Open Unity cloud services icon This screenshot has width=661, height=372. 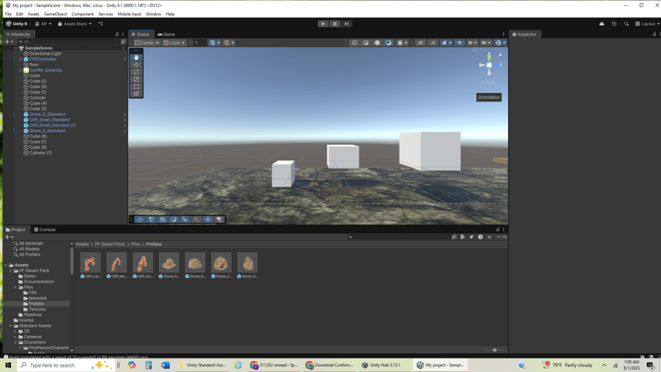[602, 24]
